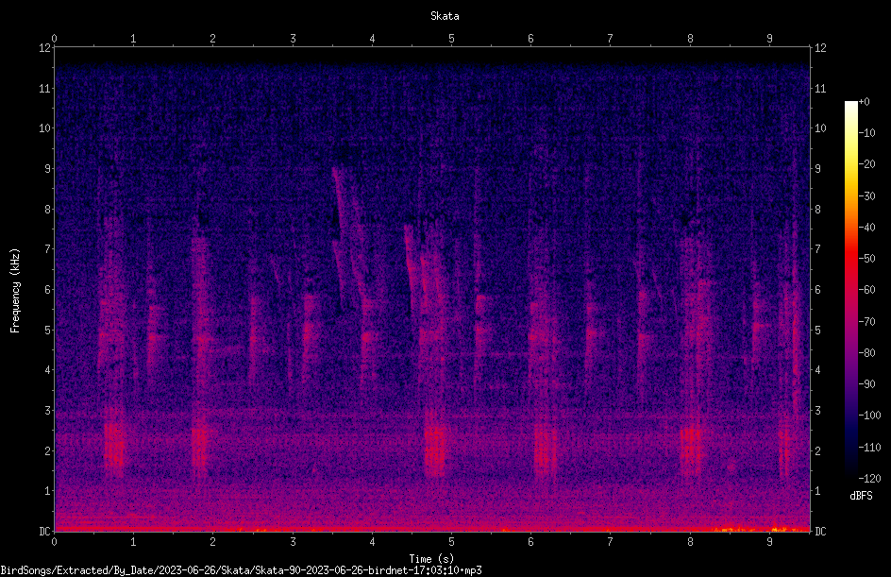This screenshot has height=577, width=891.
Task: Click "11" on the left frequency axis
Action: tap(44, 89)
